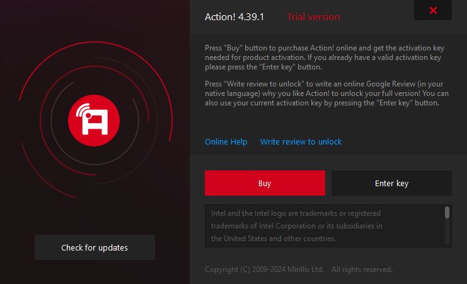
Task: Click the Mirillis copyright line
Action: pos(299,269)
